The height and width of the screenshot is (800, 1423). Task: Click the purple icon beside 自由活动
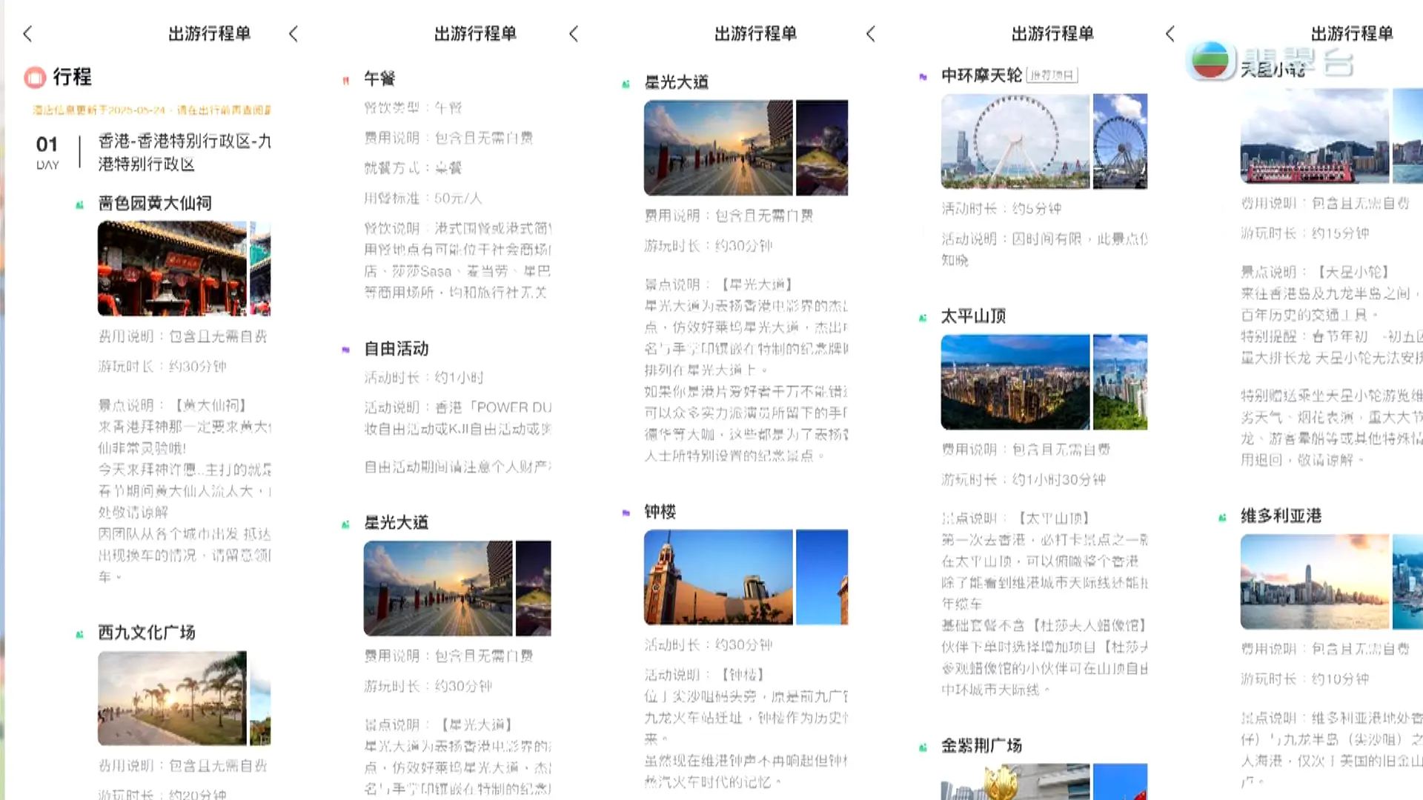pos(345,350)
